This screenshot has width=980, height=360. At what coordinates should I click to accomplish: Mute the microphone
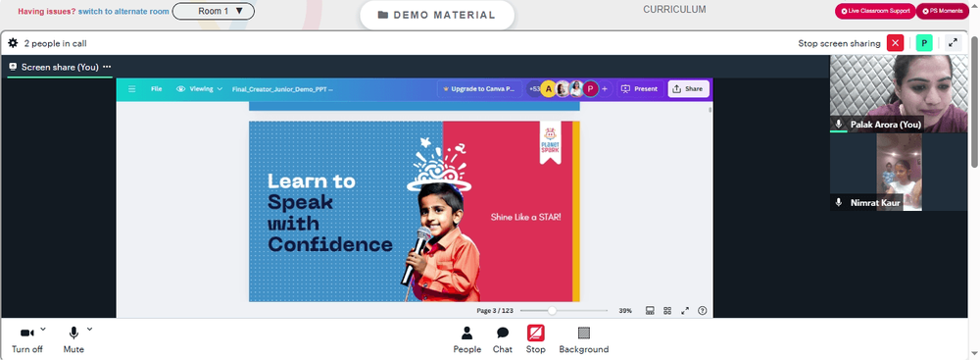[73, 339]
